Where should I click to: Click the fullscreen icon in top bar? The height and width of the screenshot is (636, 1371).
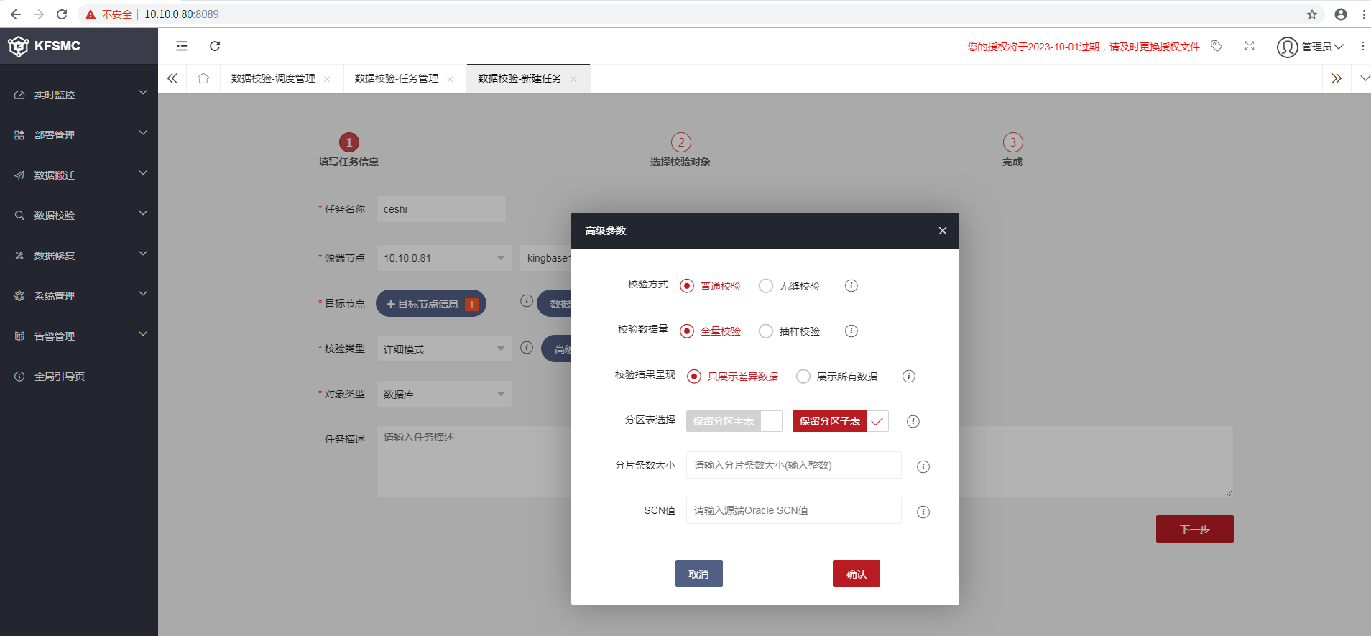coord(1250,46)
